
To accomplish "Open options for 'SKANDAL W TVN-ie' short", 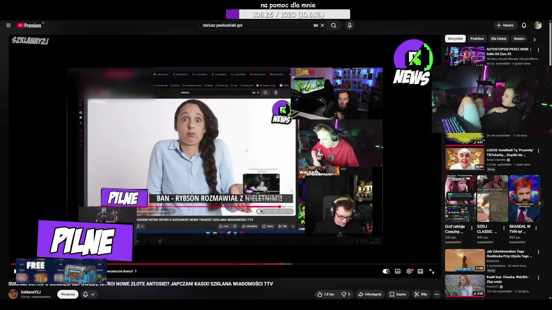I will click(537, 228).
